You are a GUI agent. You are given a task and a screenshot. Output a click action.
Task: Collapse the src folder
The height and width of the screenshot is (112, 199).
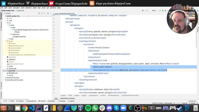point(6,23)
